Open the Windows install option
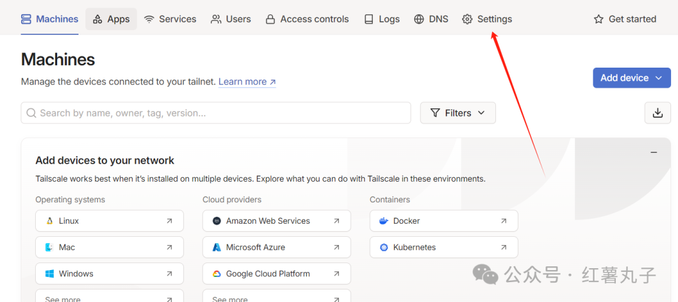The width and height of the screenshot is (678, 302). click(x=109, y=274)
